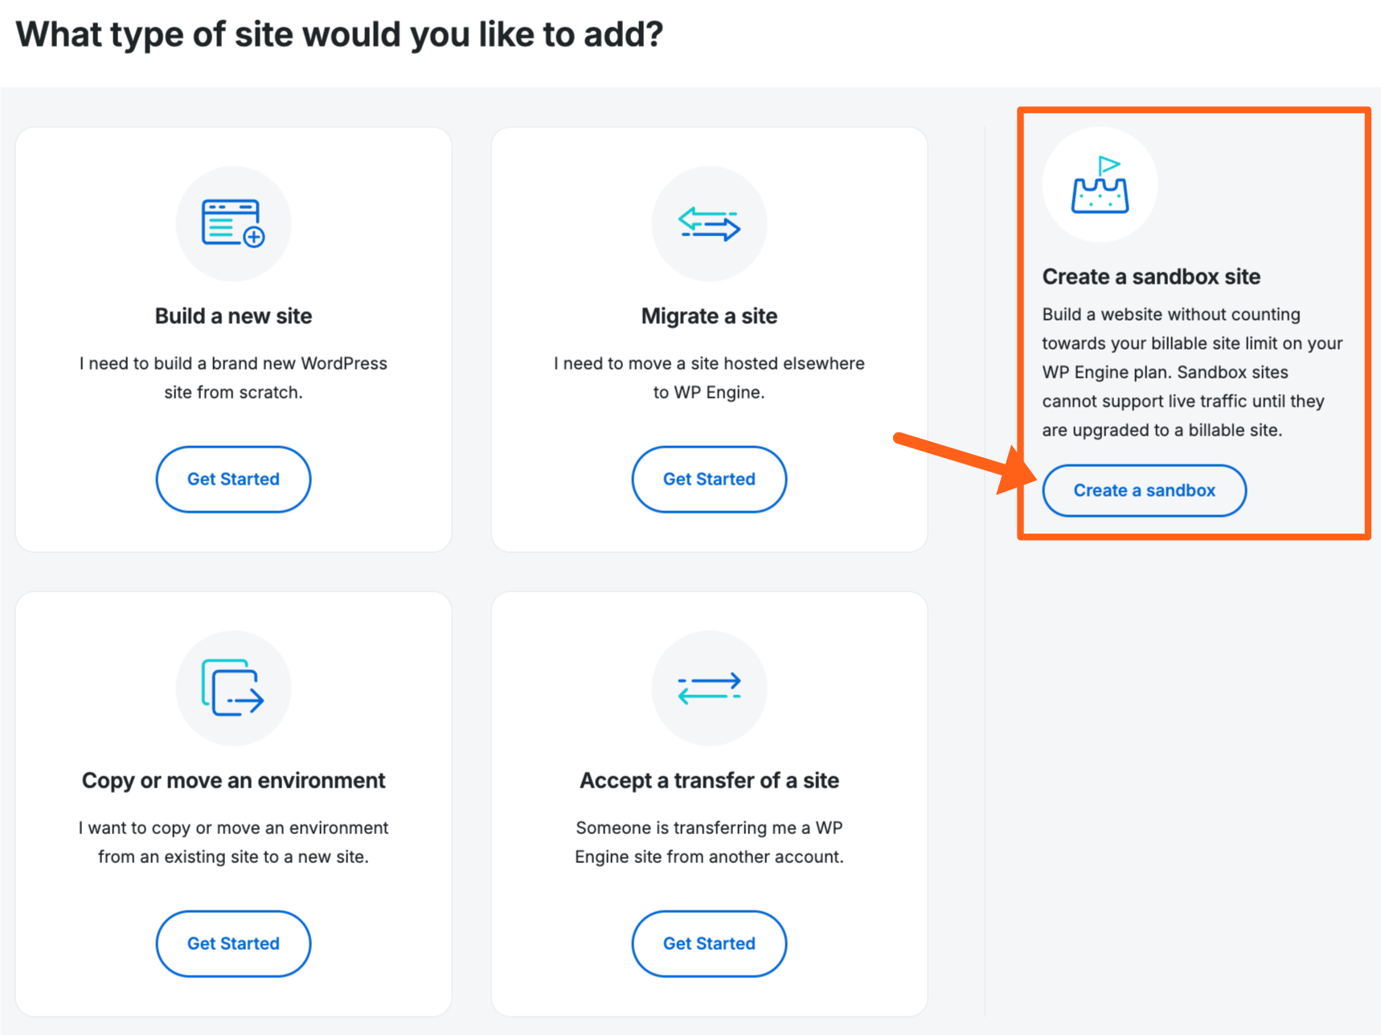The width and height of the screenshot is (1381, 1035).
Task: Select the Migrate a site heading
Action: point(709,316)
